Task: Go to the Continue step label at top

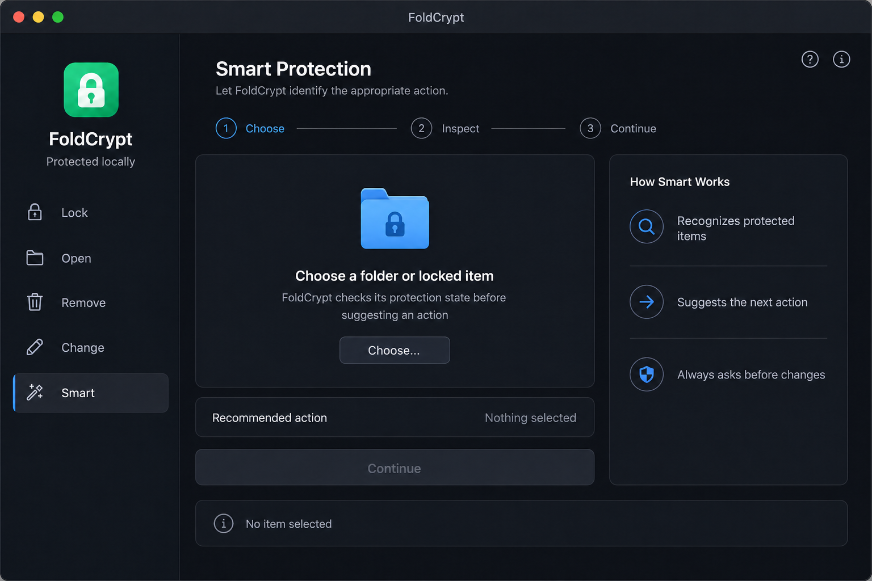Action: (x=633, y=129)
